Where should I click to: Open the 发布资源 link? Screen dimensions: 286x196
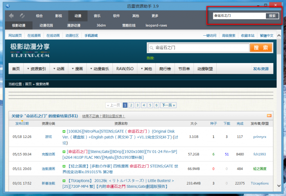click(261, 69)
